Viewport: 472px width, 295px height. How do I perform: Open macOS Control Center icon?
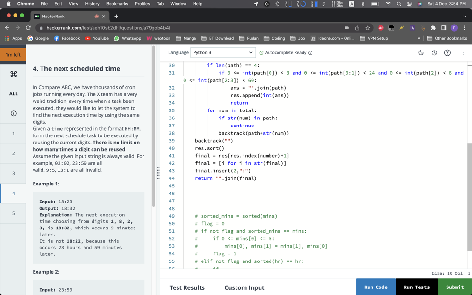409,4
